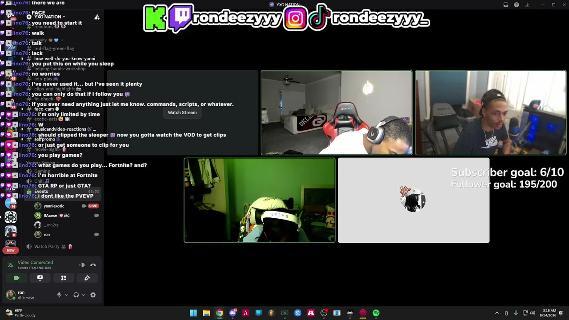Open File Explorer from the taskbar
This screenshot has width=569, height=320.
[x=206, y=313]
